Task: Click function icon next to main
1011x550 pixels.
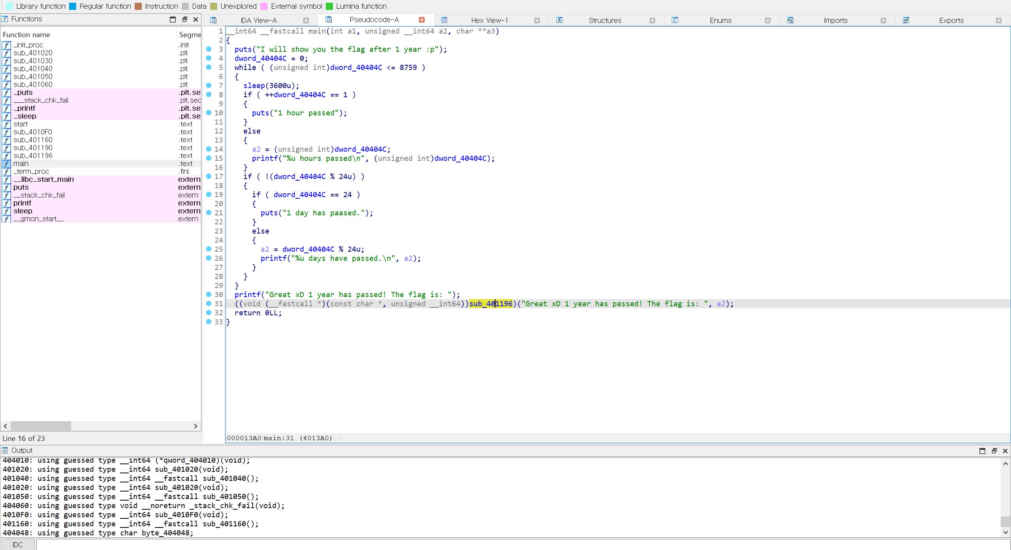Action: click(7, 164)
